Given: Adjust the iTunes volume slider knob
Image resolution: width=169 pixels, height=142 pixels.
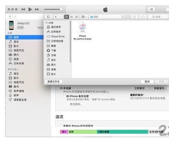Looking at the screenshot, I should 61,9.
